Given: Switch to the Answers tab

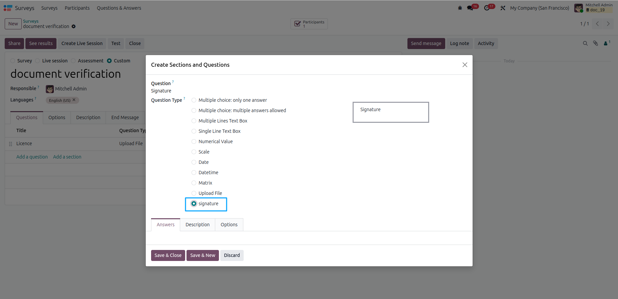Looking at the screenshot, I should point(165,225).
